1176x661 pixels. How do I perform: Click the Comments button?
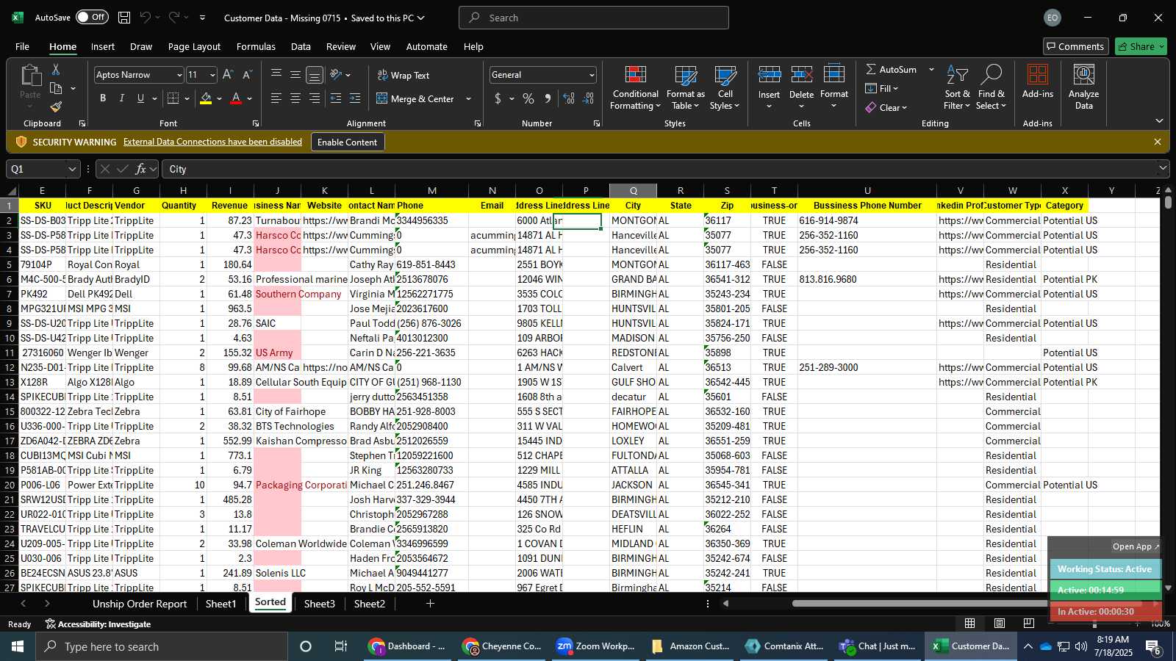click(x=1075, y=46)
